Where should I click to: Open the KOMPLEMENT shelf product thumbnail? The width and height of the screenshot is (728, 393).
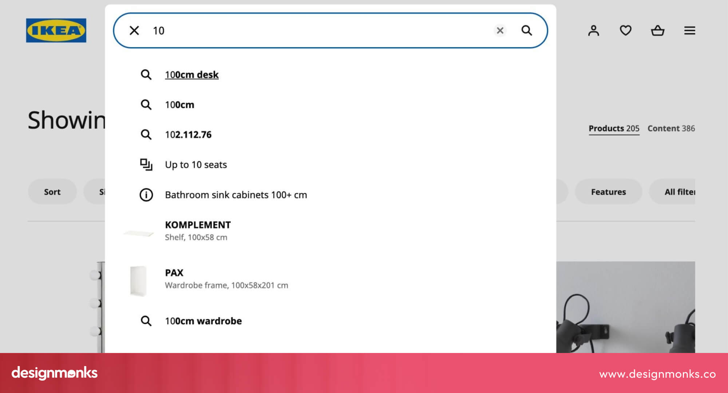click(x=139, y=233)
